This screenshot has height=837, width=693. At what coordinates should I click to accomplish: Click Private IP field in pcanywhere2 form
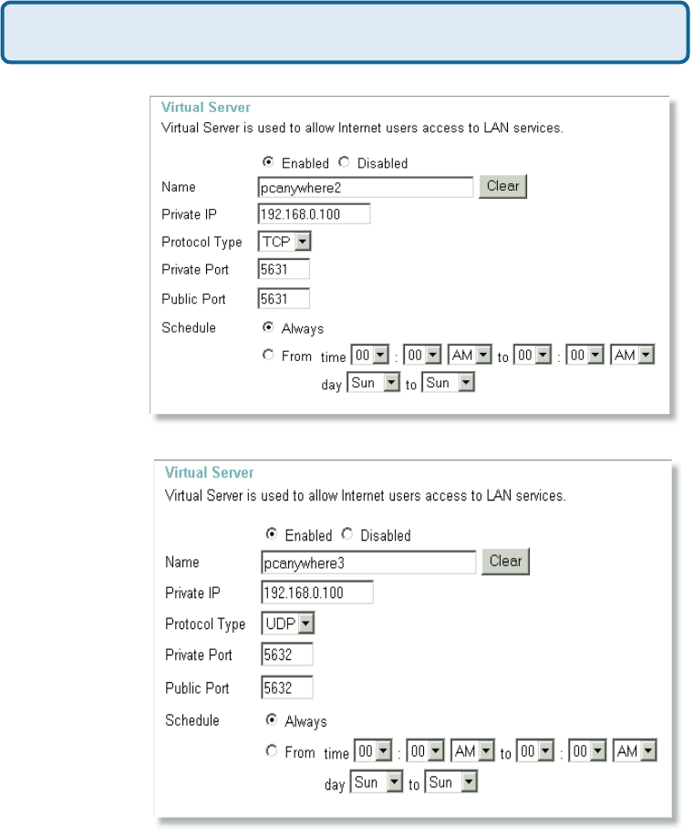[314, 214]
